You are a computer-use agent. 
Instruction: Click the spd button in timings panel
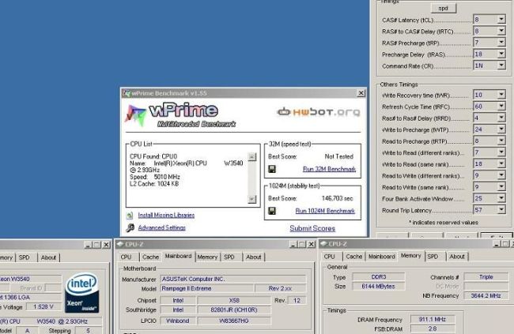pyautogui.click(x=443, y=8)
